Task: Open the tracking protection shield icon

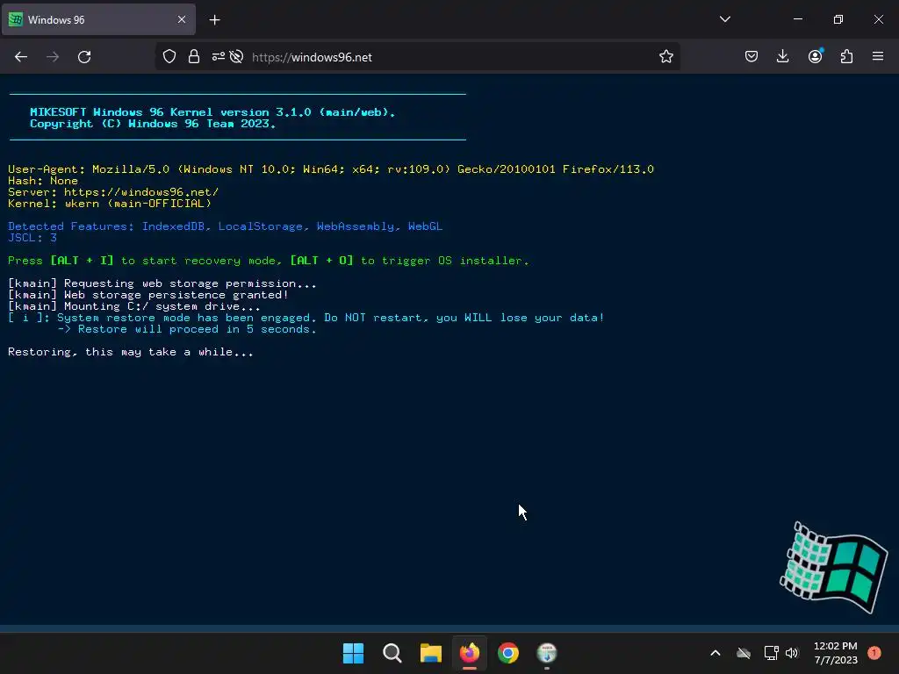Action: (x=169, y=57)
